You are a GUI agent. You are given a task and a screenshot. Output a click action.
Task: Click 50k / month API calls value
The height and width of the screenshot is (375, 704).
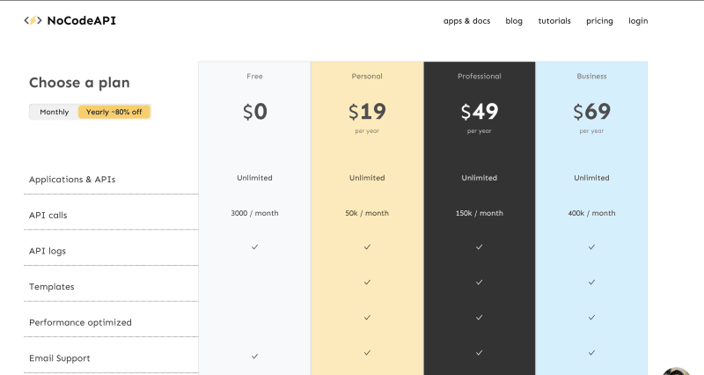(367, 213)
